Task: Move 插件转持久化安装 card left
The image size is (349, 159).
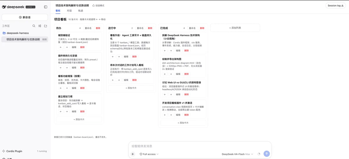Action: click(61, 68)
